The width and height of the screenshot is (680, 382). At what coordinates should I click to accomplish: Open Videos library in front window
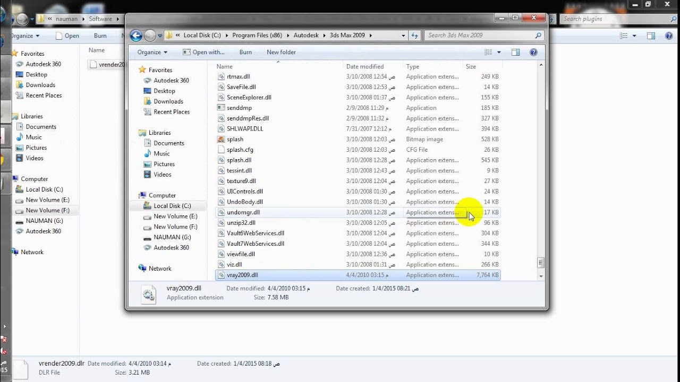click(x=163, y=175)
